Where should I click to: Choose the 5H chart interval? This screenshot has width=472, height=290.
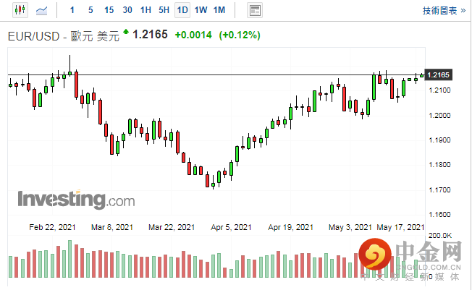164,10
